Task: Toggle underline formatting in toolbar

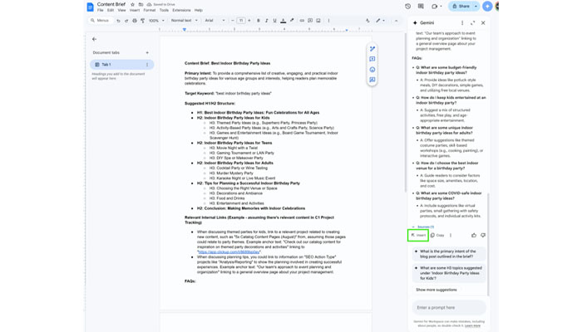Action: pyautogui.click(x=274, y=21)
